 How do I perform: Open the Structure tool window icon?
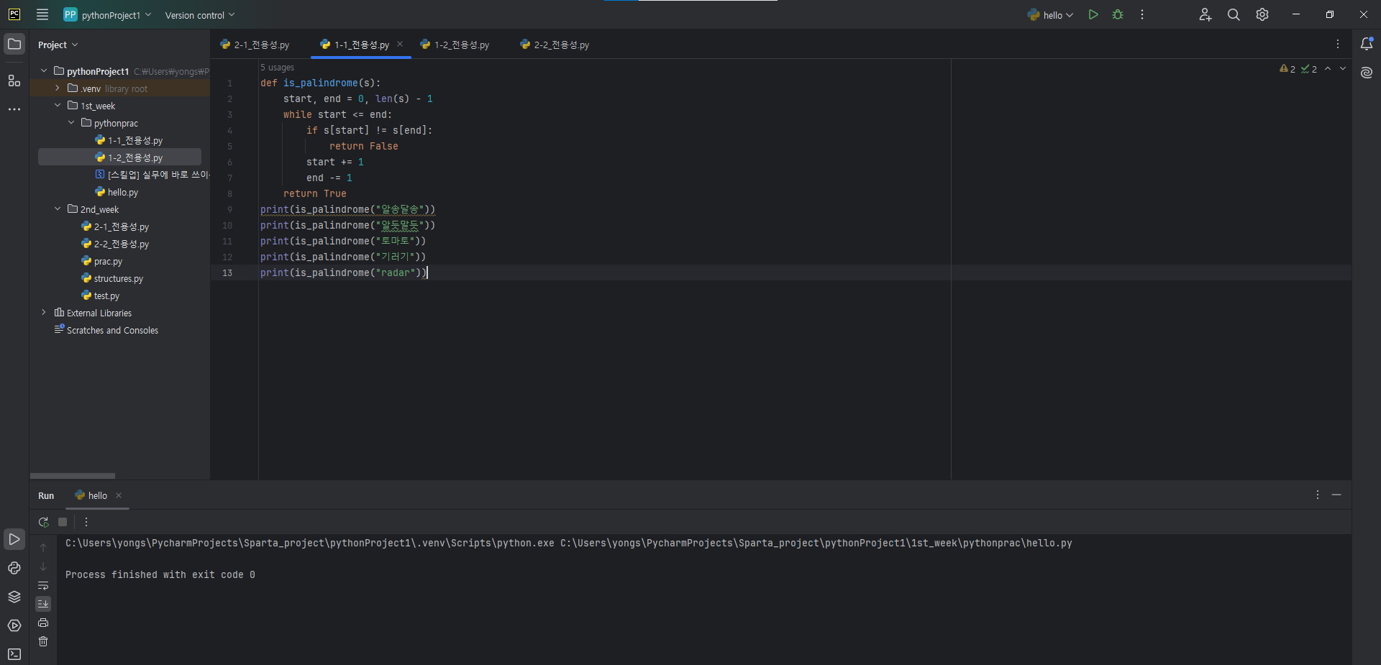click(14, 81)
